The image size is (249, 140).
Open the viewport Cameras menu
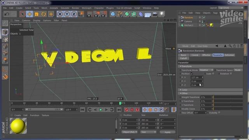click(26, 21)
